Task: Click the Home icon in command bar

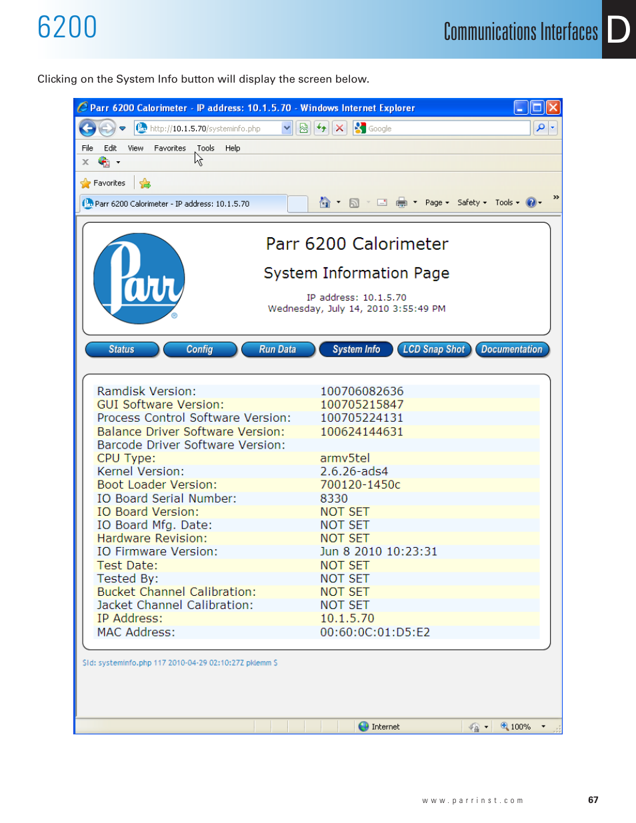Action: 325,202
